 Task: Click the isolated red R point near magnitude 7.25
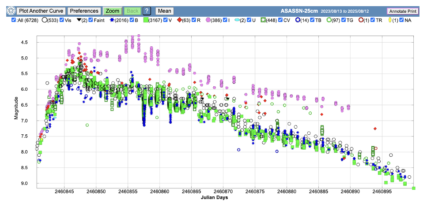point(375,129)
